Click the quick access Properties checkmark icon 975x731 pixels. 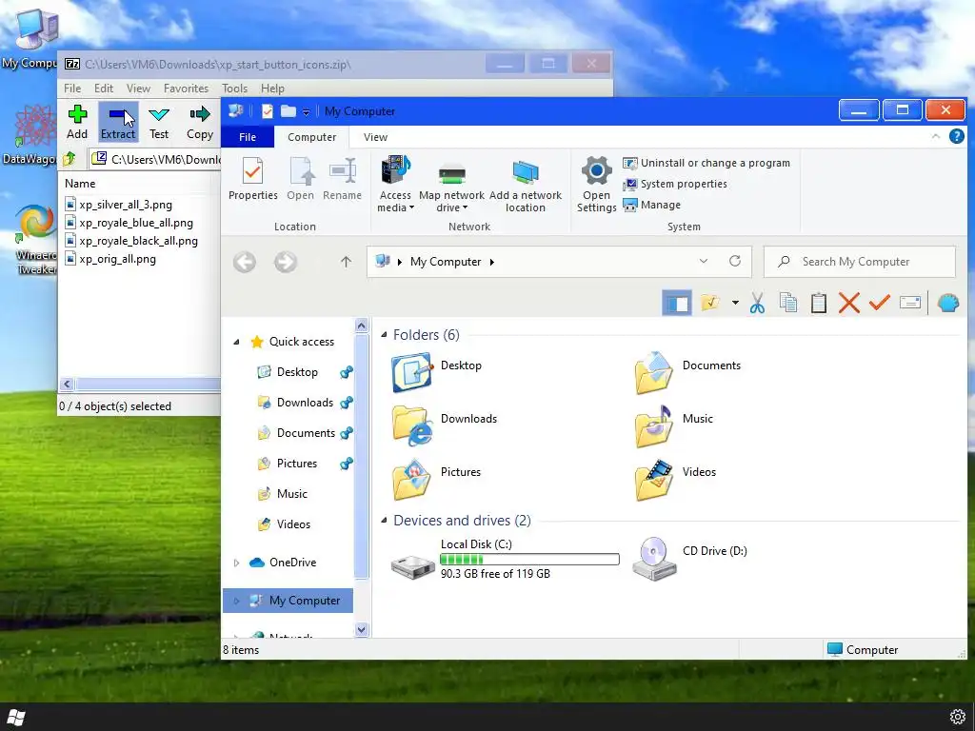point(268,111)
